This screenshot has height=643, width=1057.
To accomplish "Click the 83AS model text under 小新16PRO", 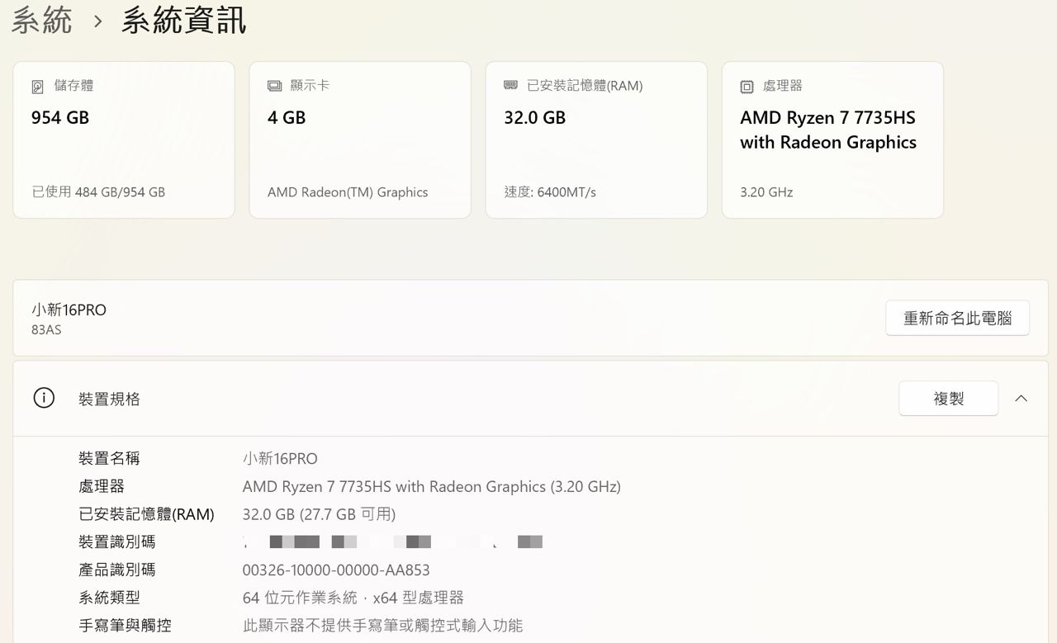I will pos(46,330).
